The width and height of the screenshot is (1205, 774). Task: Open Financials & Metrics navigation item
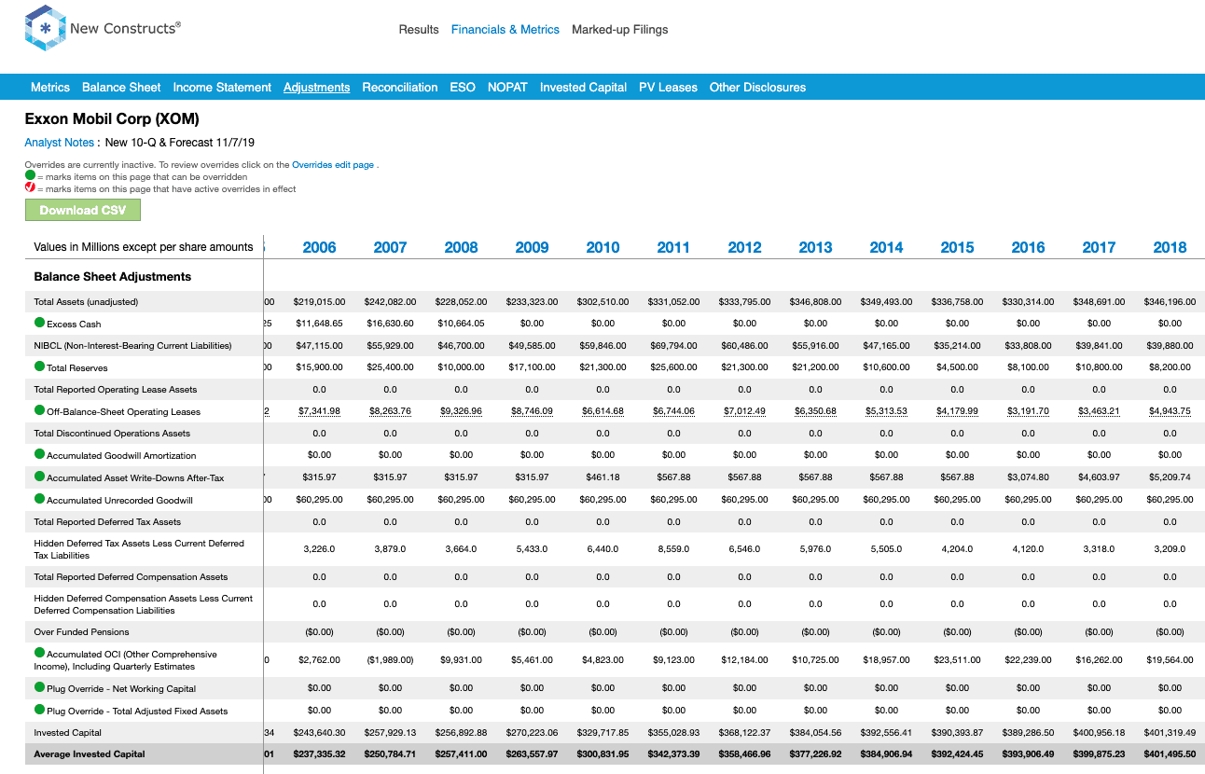[x=506, y=30]
